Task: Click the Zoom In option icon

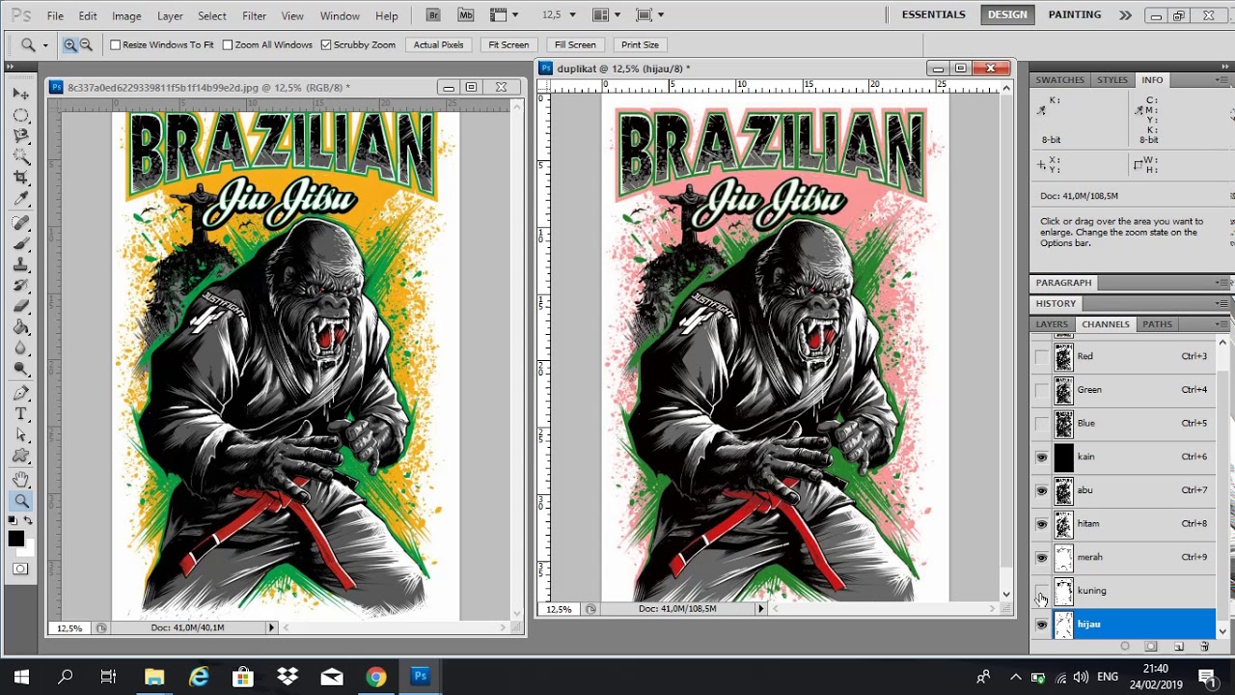Action: click(x=69, y=45)
